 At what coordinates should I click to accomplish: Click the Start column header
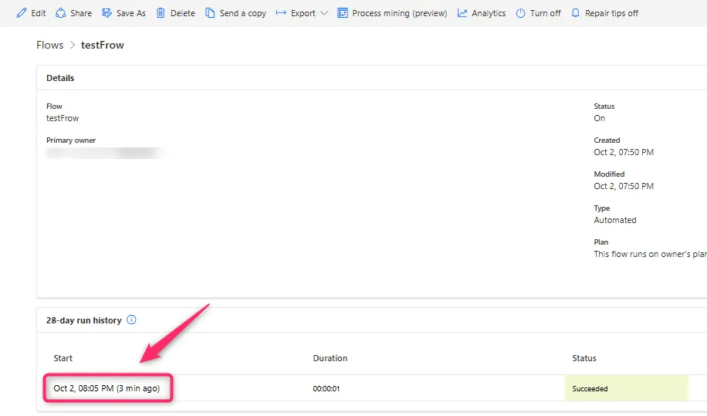click(x=63, y=358)
